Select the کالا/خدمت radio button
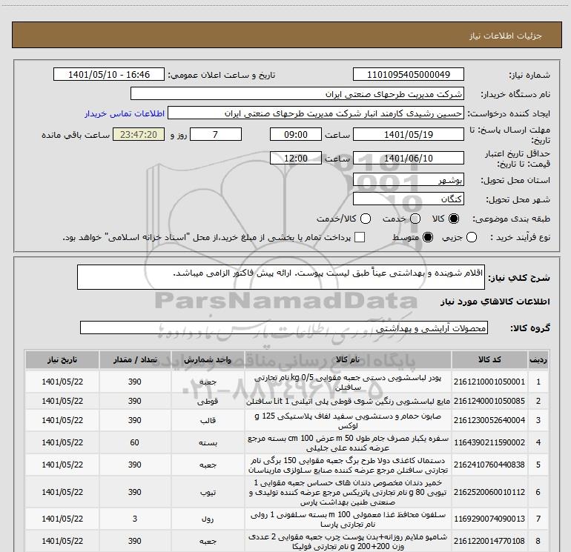The image size is (571, 552). pyautogui.click(x=366, y=219)
